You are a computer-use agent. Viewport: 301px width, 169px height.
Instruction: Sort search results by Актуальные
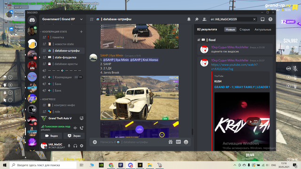tap(263, 30)
